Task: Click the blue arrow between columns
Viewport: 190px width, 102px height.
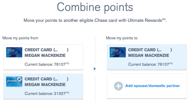Action: (x=95, y=69)
